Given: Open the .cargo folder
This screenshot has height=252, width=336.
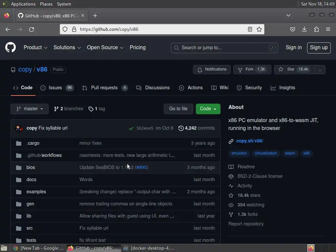Looking at the screenshot, I should 33,143.
